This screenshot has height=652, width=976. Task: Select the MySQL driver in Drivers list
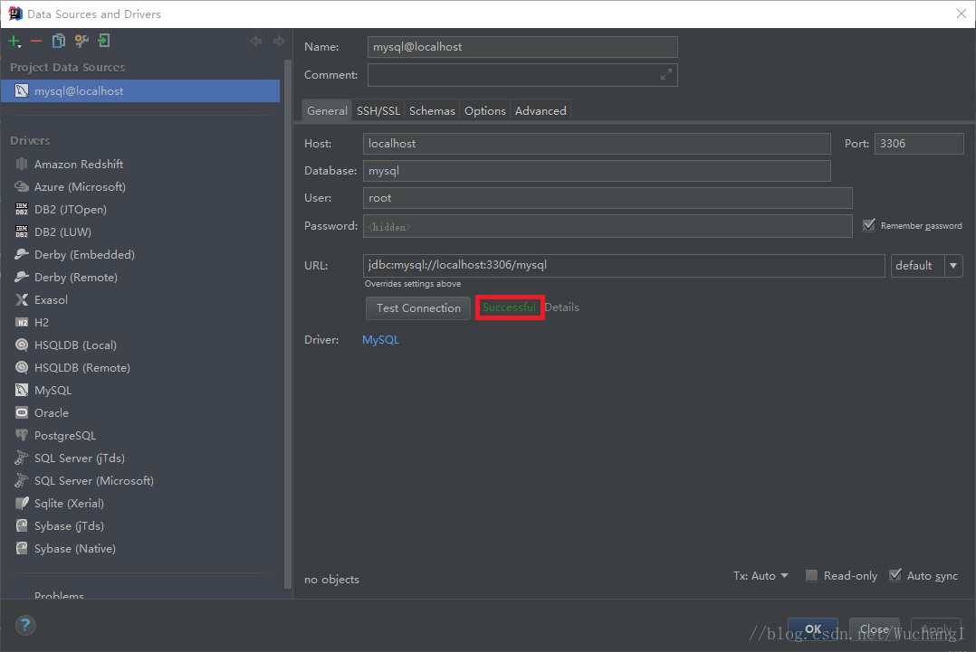(53, 391)
